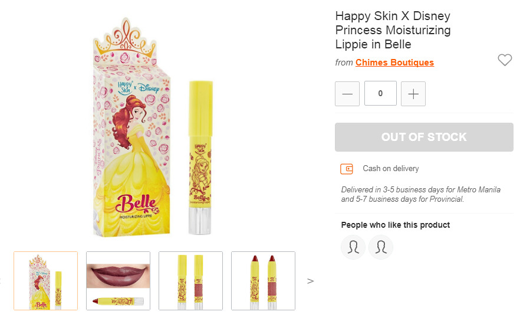Select the uncapped lippie pair thumbnail
The width and height of the screenshot is (520, 318).
(x=263, y=281)
